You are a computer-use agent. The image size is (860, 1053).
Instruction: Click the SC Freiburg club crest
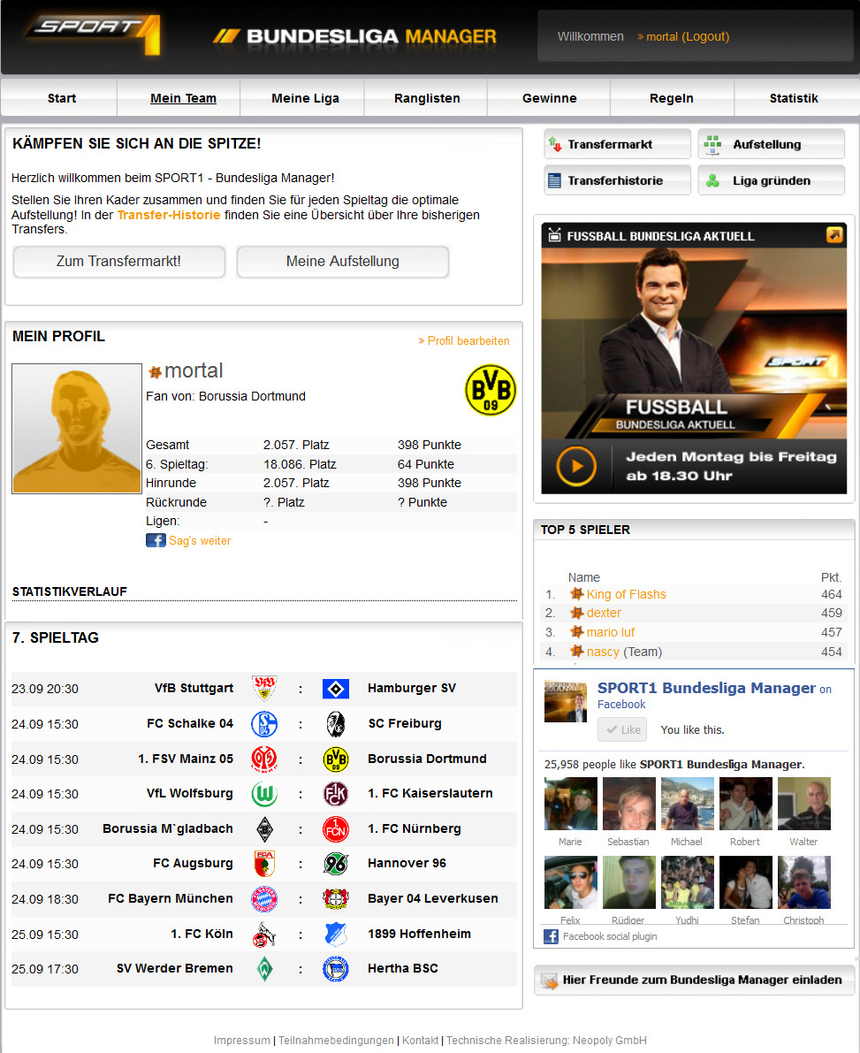pyautogui.click(x=336, y=724)
